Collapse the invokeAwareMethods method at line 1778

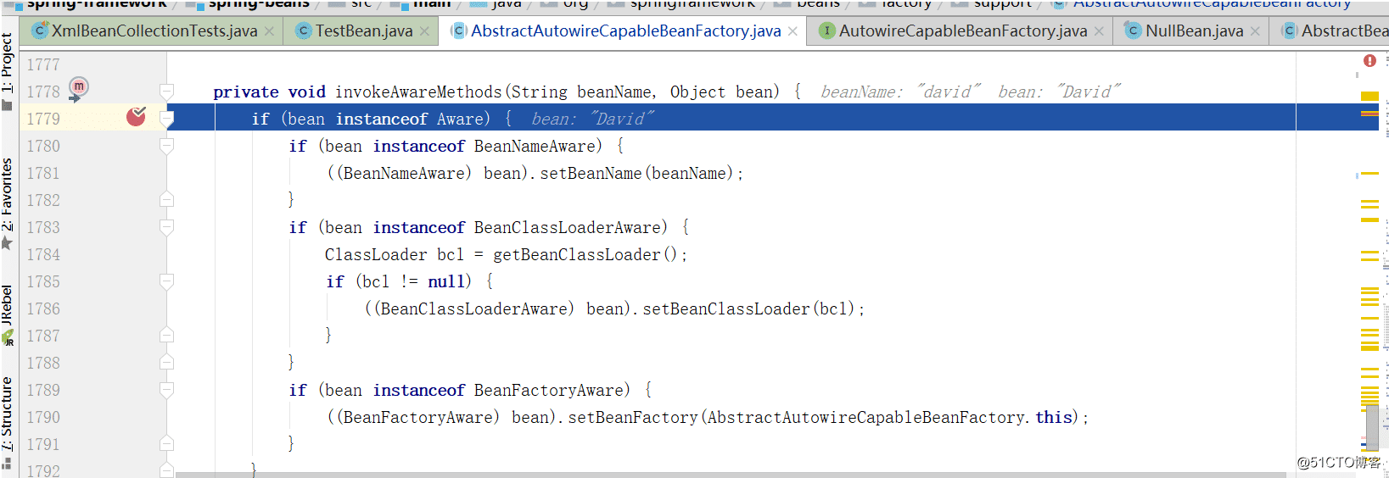point(167,92)
